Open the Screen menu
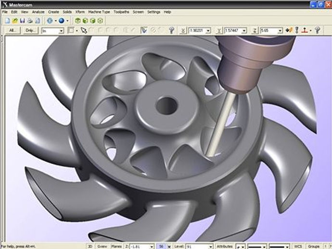This screenshot has height=249, width=332. [138, 12]
